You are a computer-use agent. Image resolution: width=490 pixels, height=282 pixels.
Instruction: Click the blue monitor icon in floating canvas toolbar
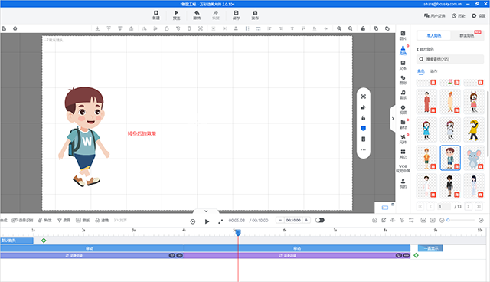363,129
